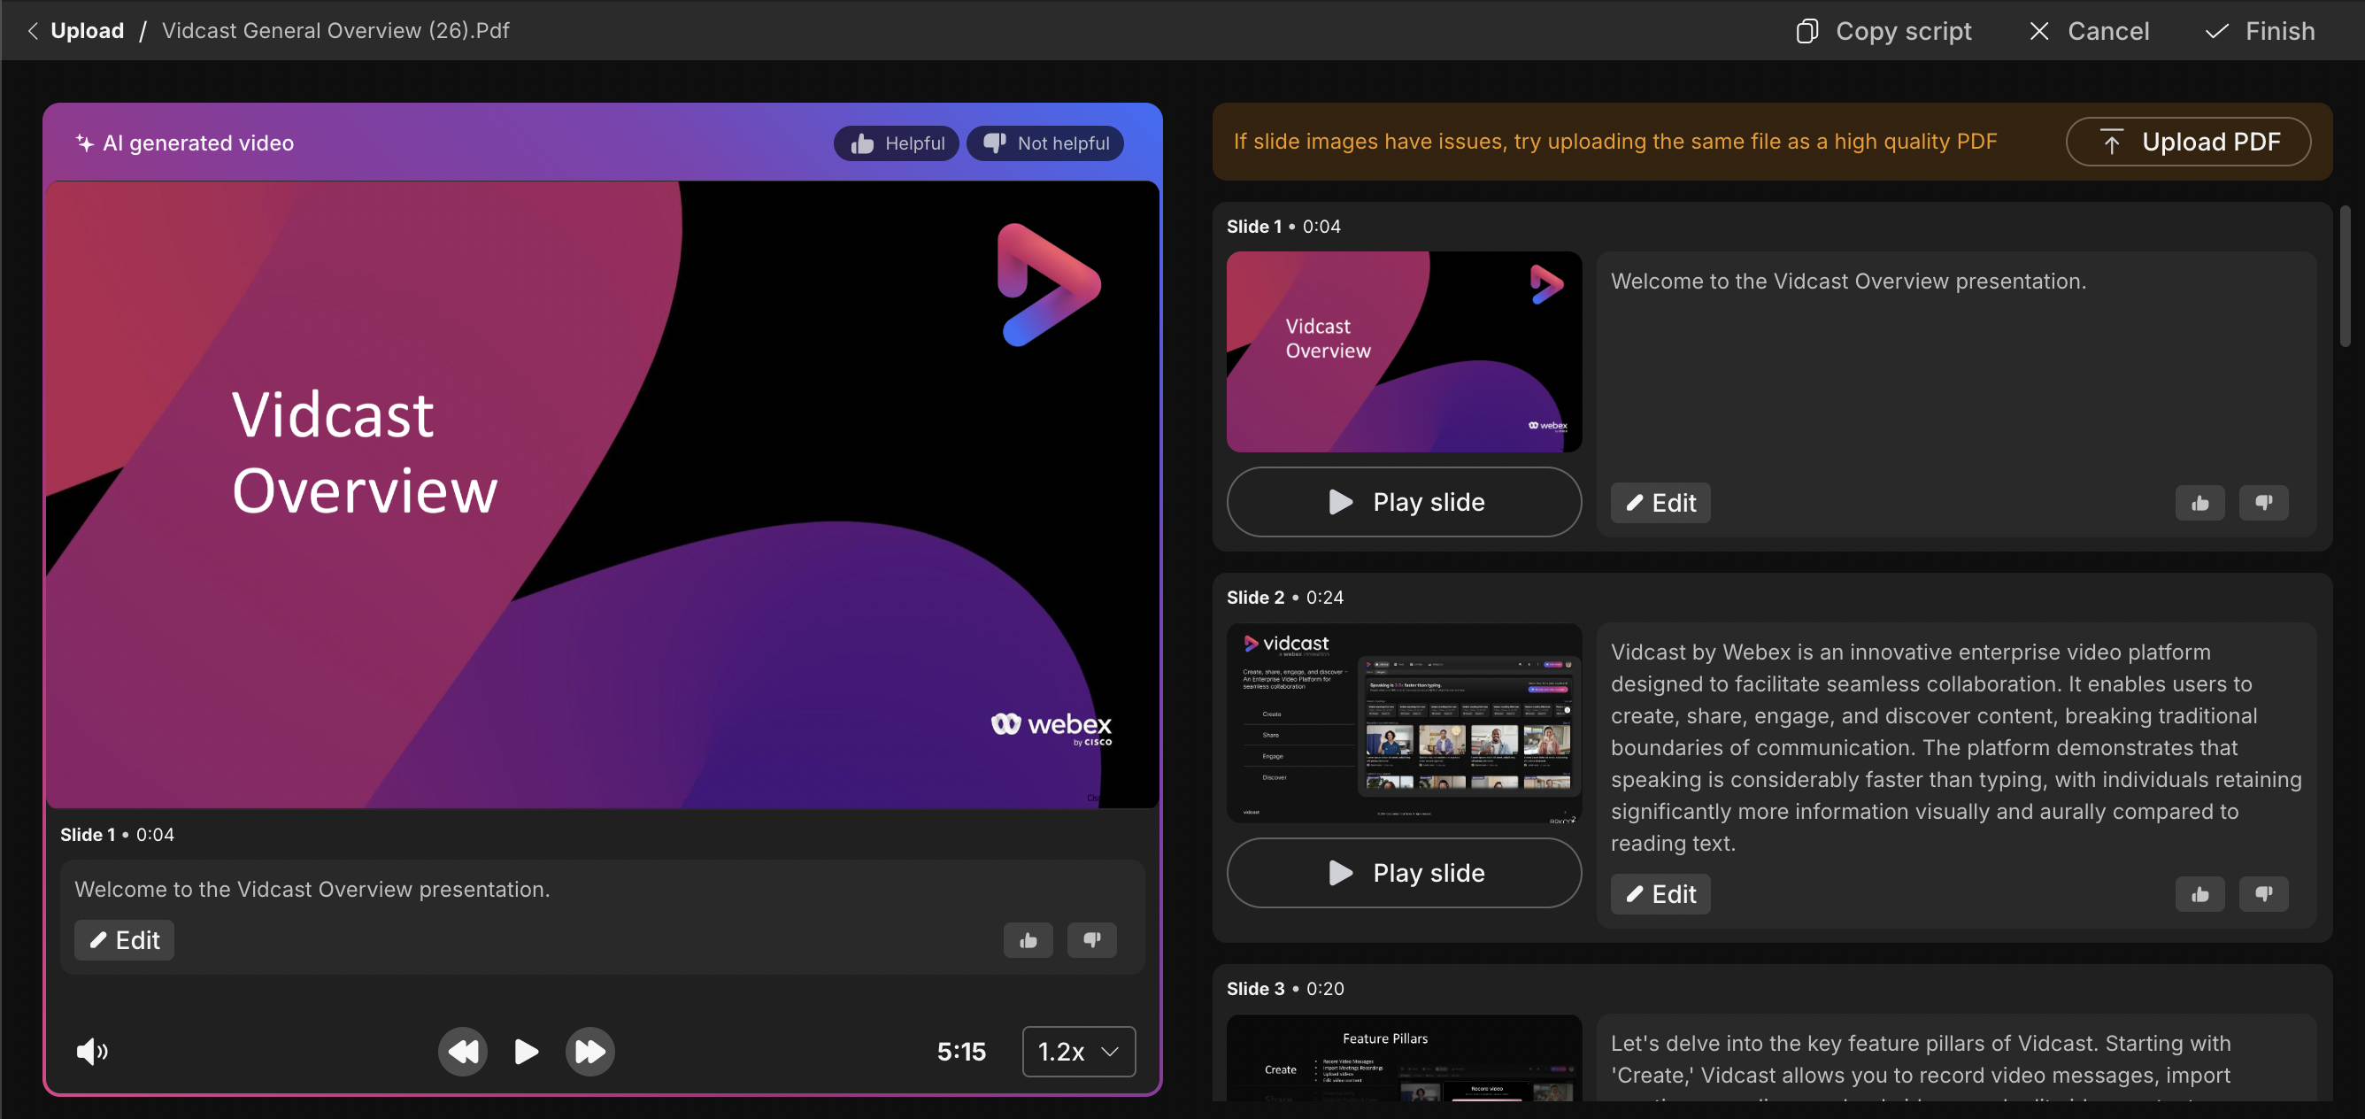
Task: Click the Slide 3 Feature Pillars thumbnail
Action: tap(1404, 1058)
